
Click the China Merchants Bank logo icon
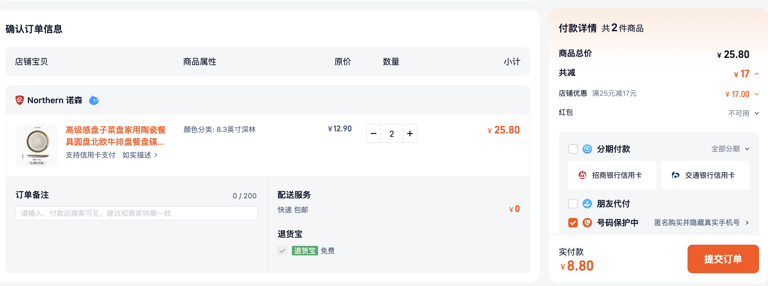click(x=582, y=175)
